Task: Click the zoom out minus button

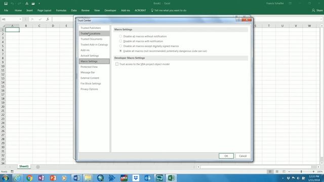Action: [289, 172]
